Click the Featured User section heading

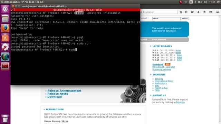click(55, 110)
